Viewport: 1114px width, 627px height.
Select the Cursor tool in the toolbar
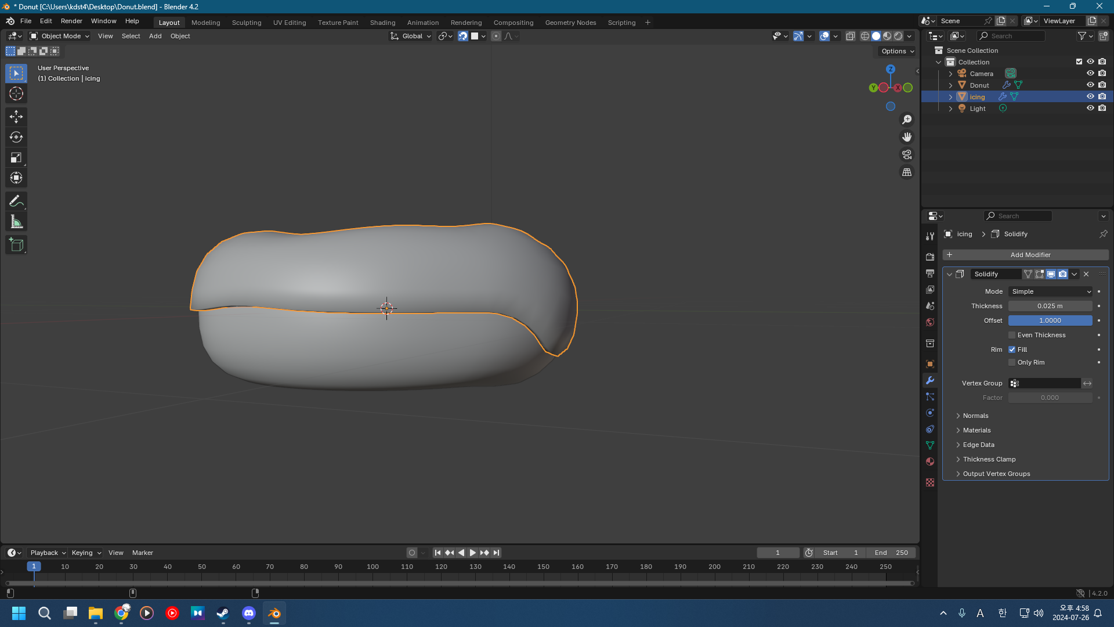(x=16, y=93)
